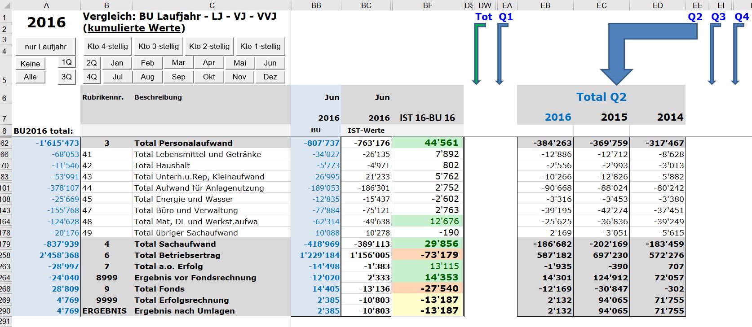The width and height of the screenshot is (752, 327).
Task: Click the blue arrow under Q3
Action: (712, 54)
